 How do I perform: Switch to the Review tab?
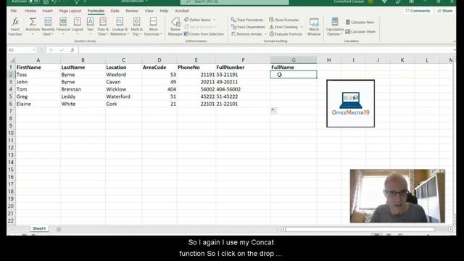click(132, 11)
